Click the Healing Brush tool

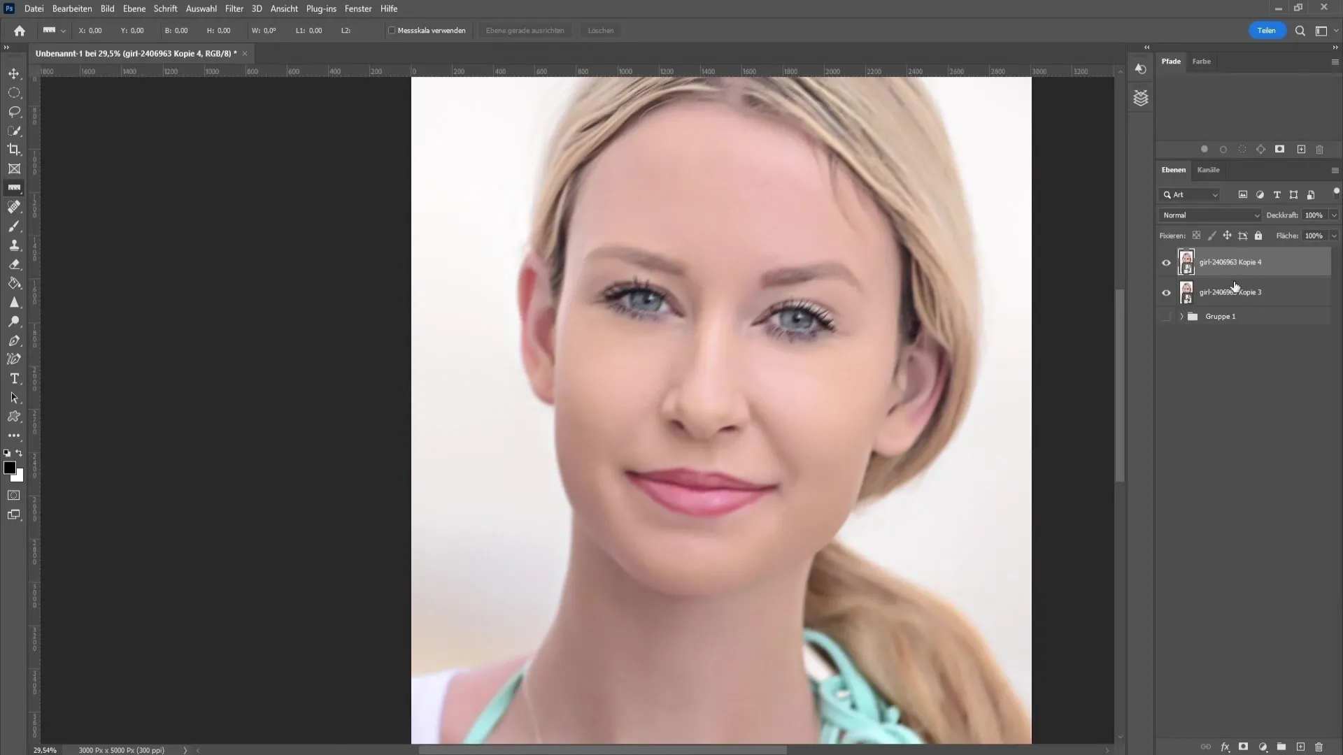pyautogui.click(x=15, y=206)
